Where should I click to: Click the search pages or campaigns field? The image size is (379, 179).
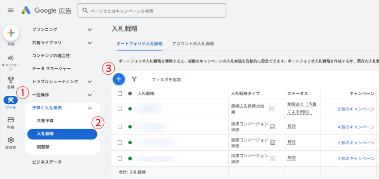(152, 10)
